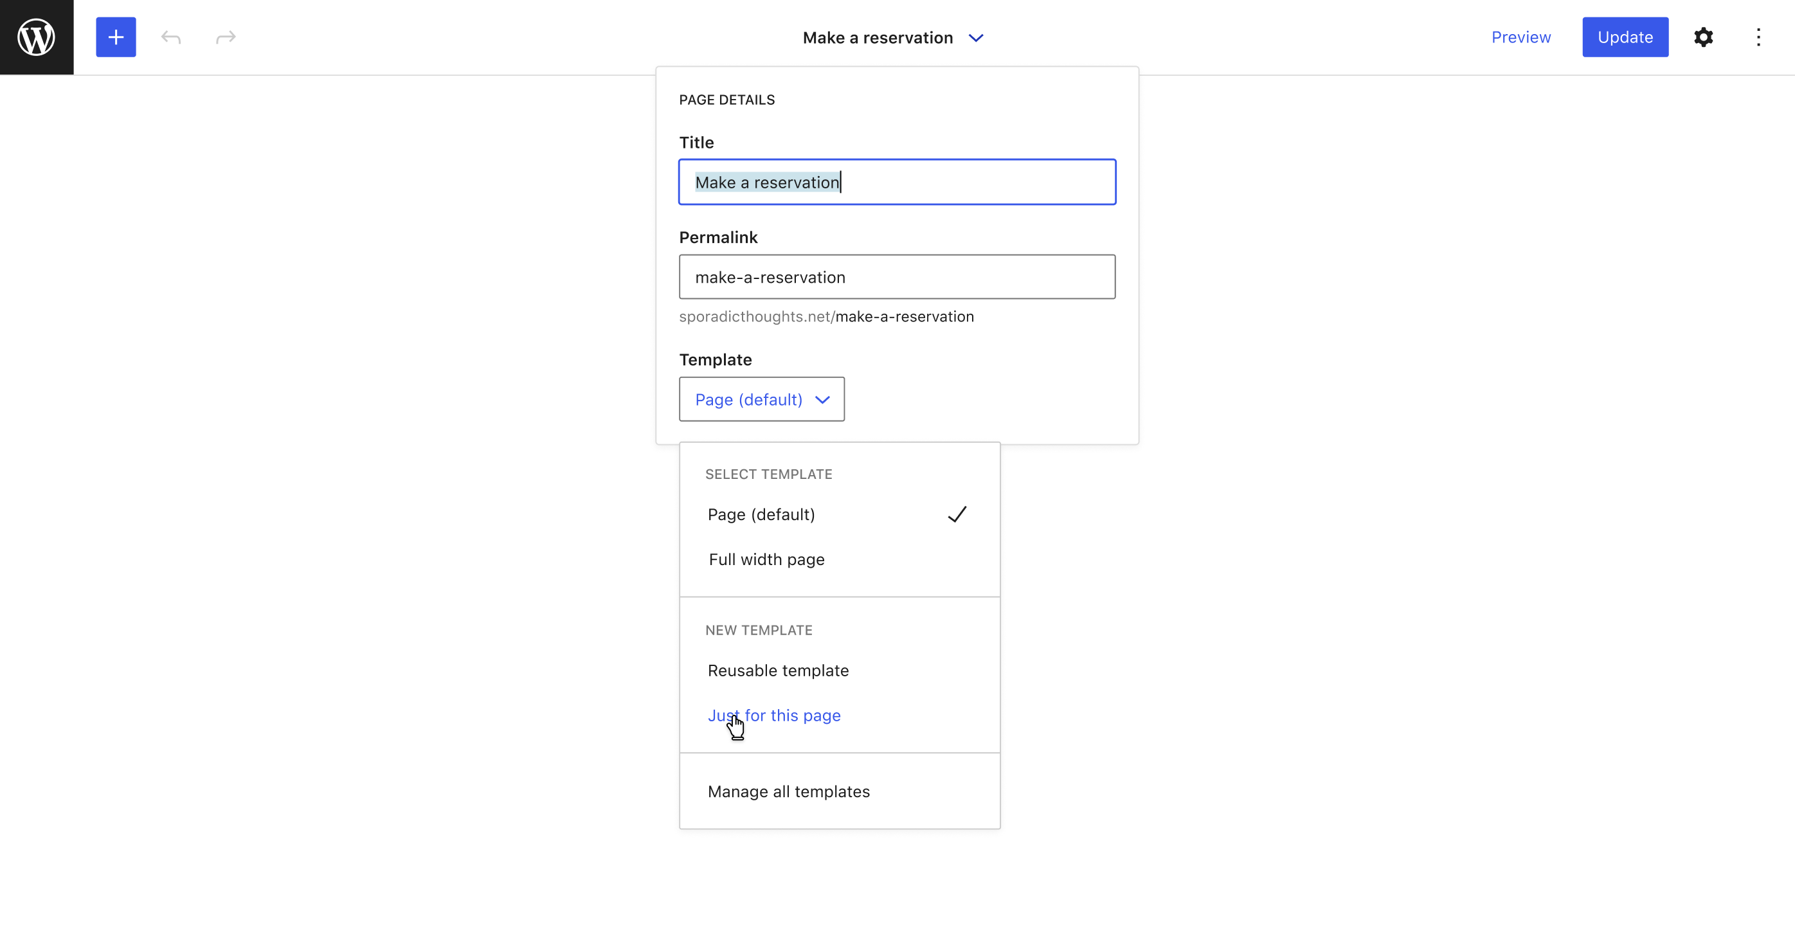Image resolution: width=1795 pixels, height=927 pixels.
Task: Collapse page details via title chevron
Action: click(975, 38)
